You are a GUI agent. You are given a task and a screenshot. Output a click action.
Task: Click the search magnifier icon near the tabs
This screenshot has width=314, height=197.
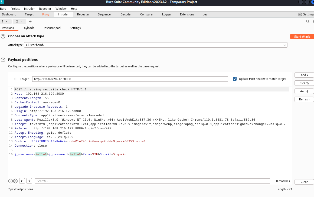[x=308, y=21]
